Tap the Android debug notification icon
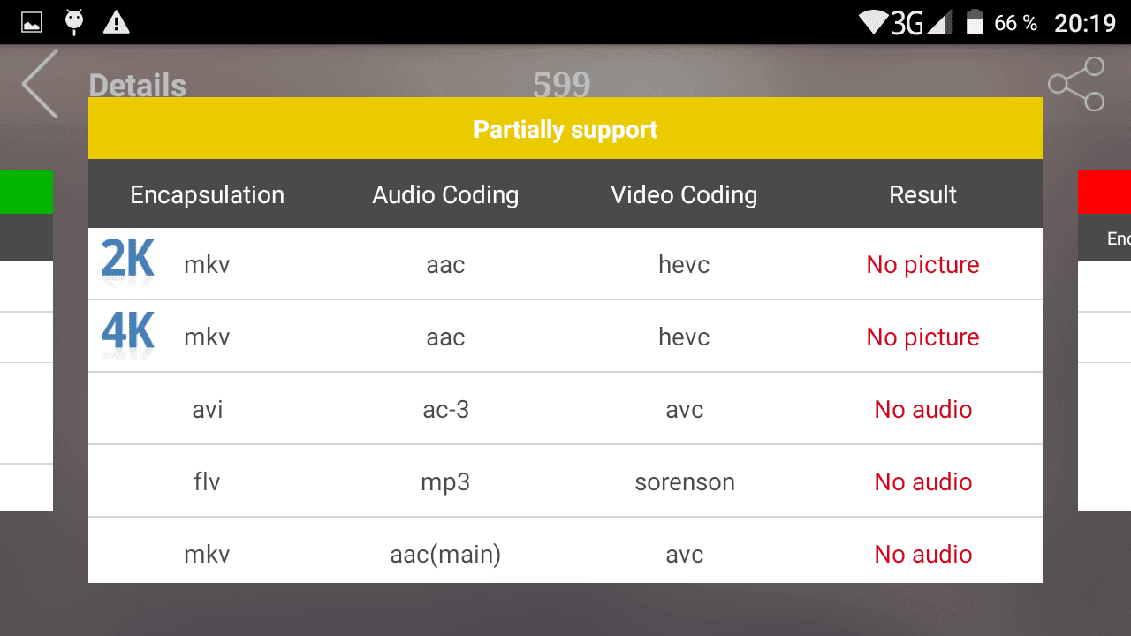Screen dimensions: 1131x636 point(74,22)
